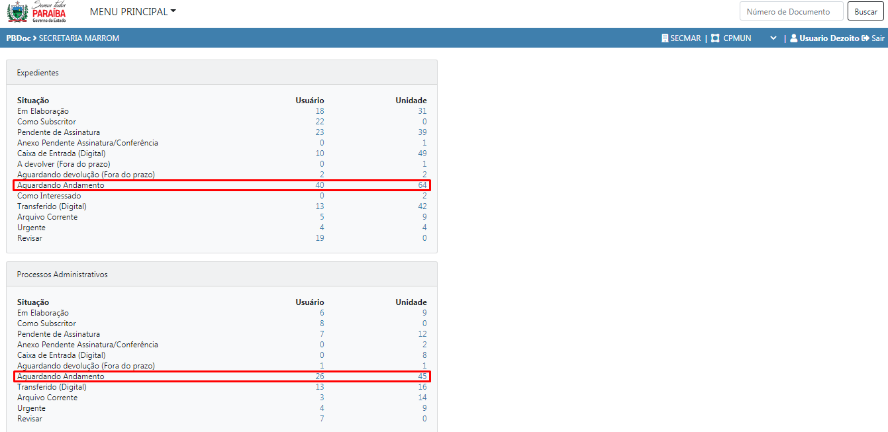
Task: Click the user icon beside Usuario Dezoito
Action: [793, 38]
